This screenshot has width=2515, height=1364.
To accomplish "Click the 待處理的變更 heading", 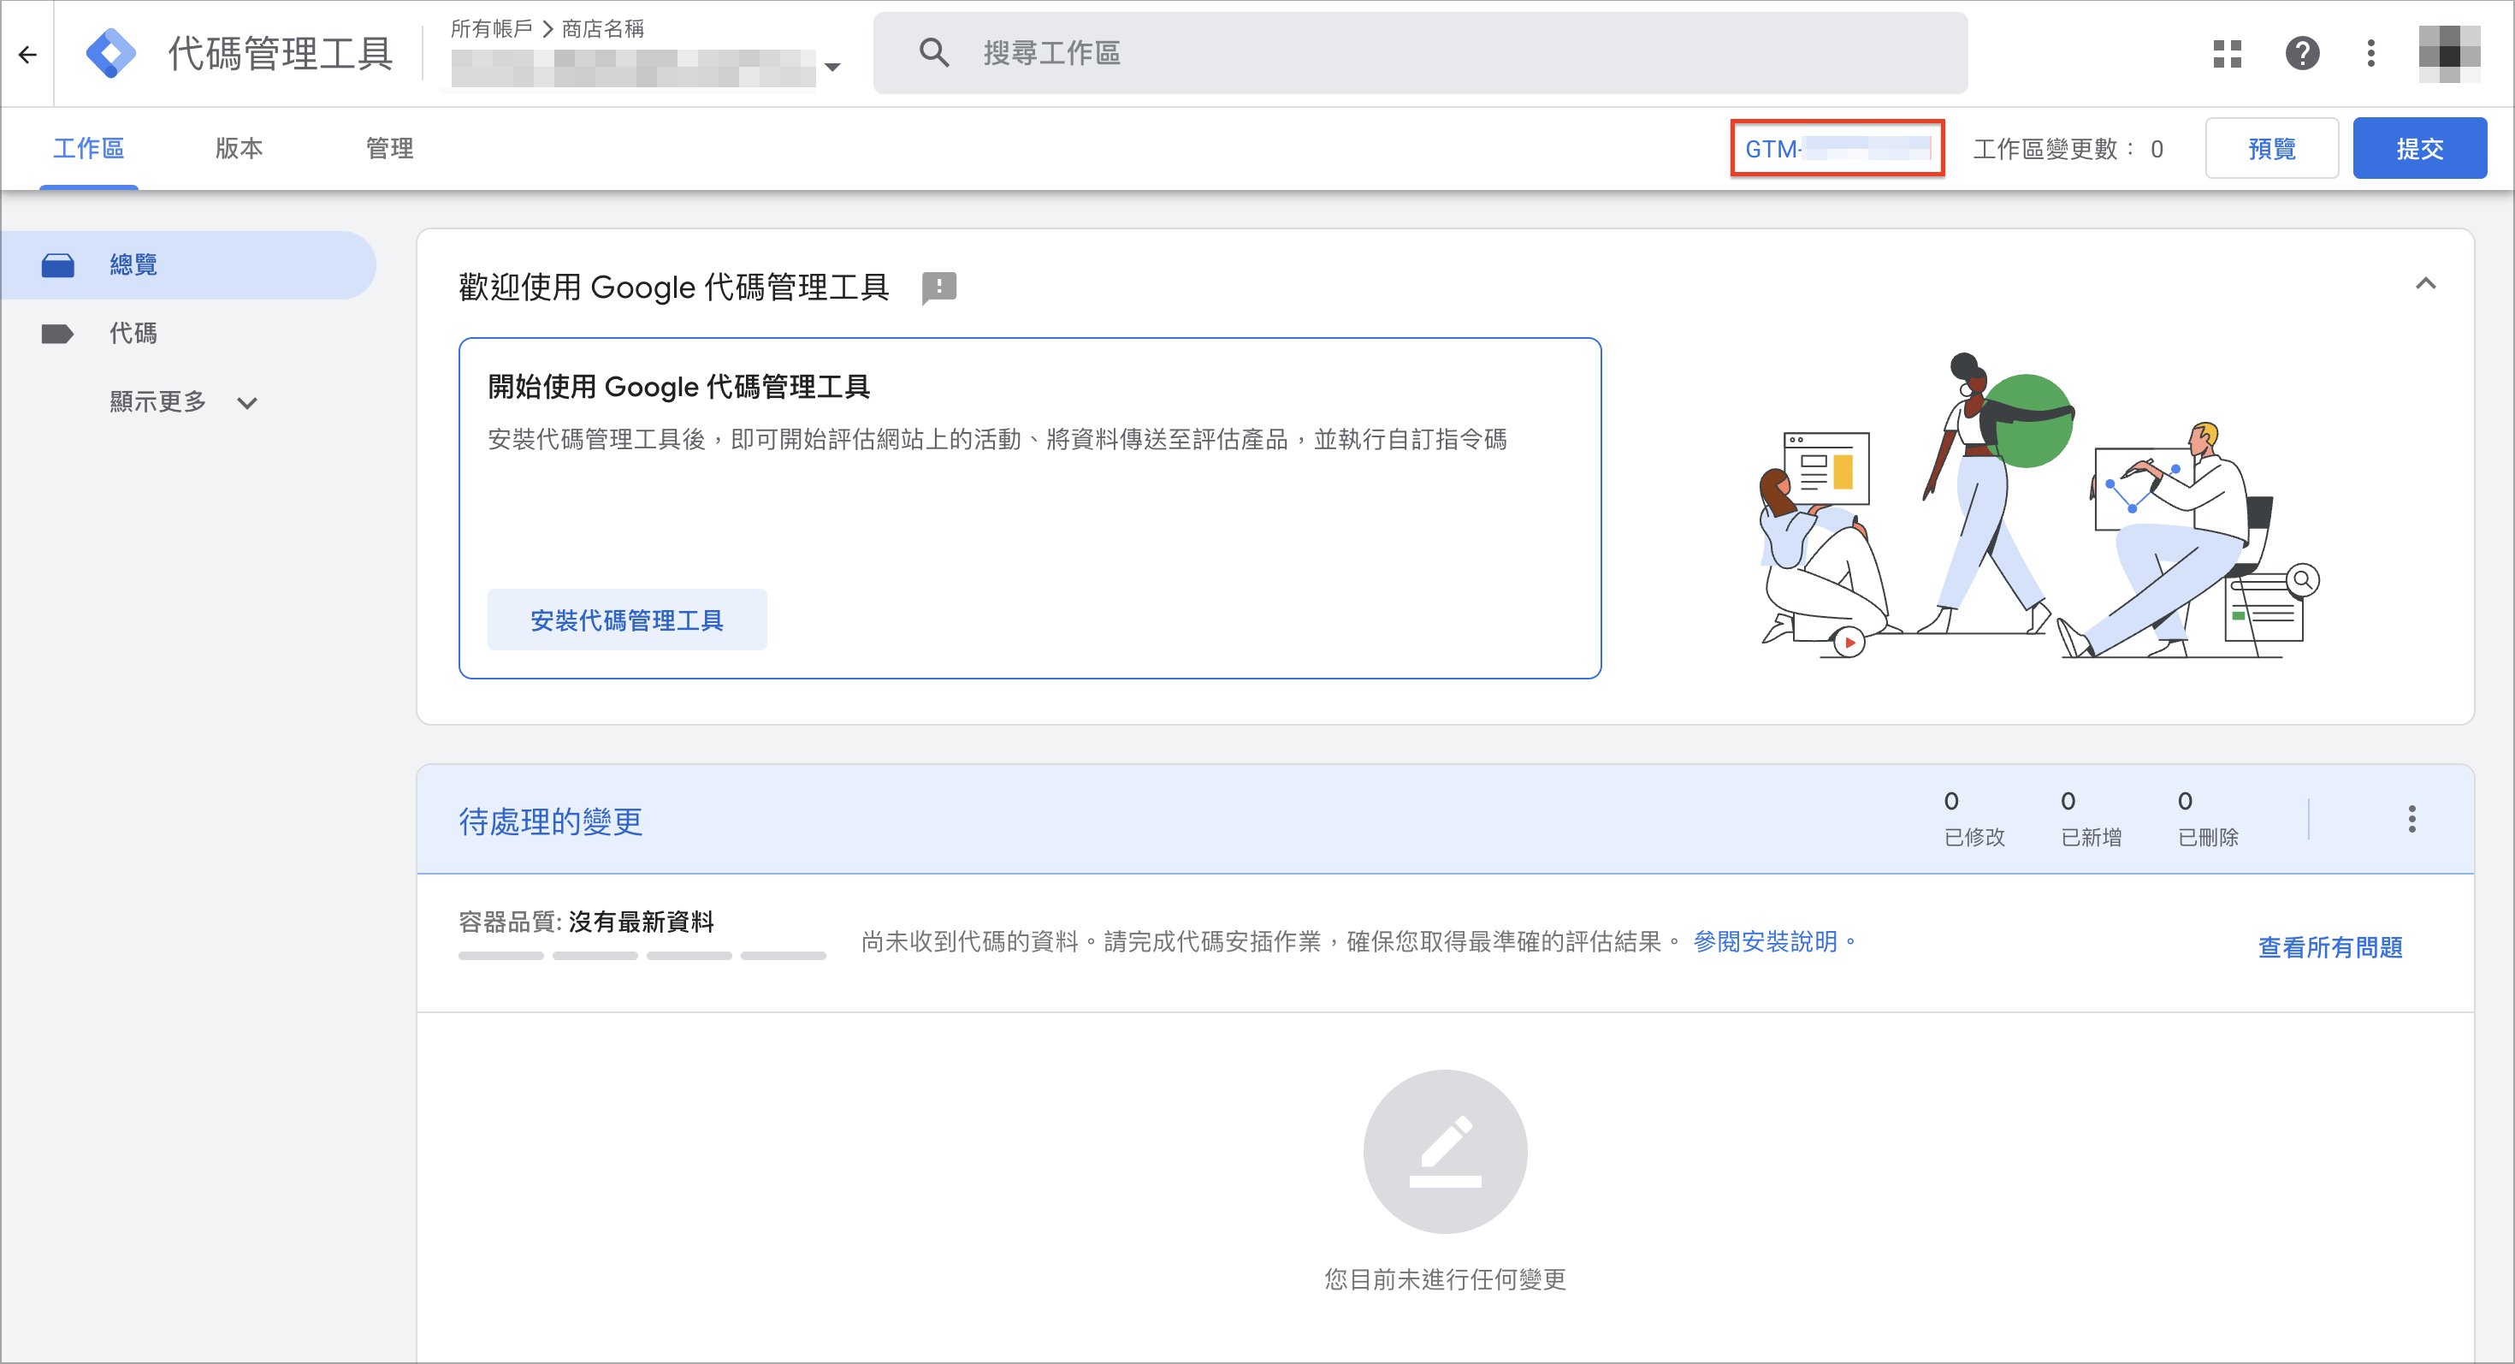I will pyautogui.click(x=551, y=821).
